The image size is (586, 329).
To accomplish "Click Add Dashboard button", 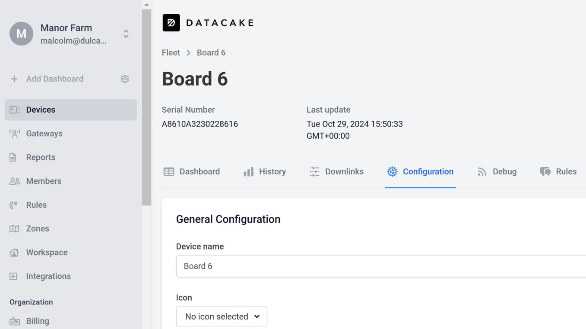I will (x=47, y=79).
